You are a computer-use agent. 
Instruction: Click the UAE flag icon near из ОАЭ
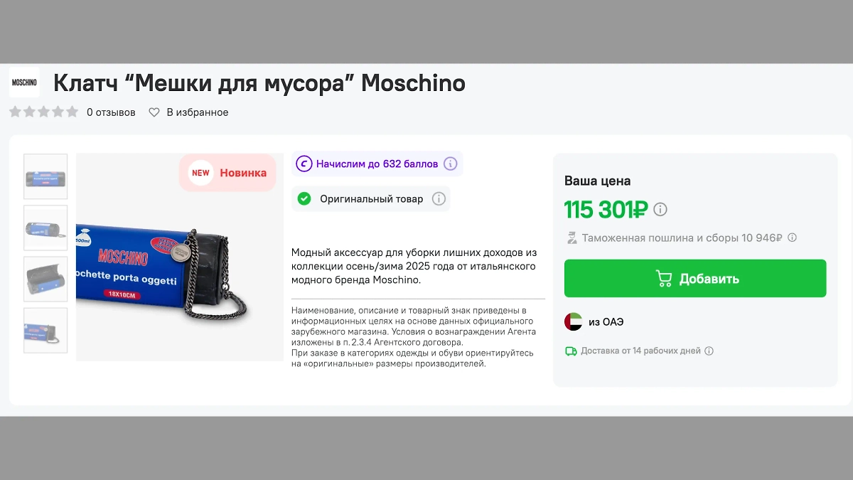point(573,321)
